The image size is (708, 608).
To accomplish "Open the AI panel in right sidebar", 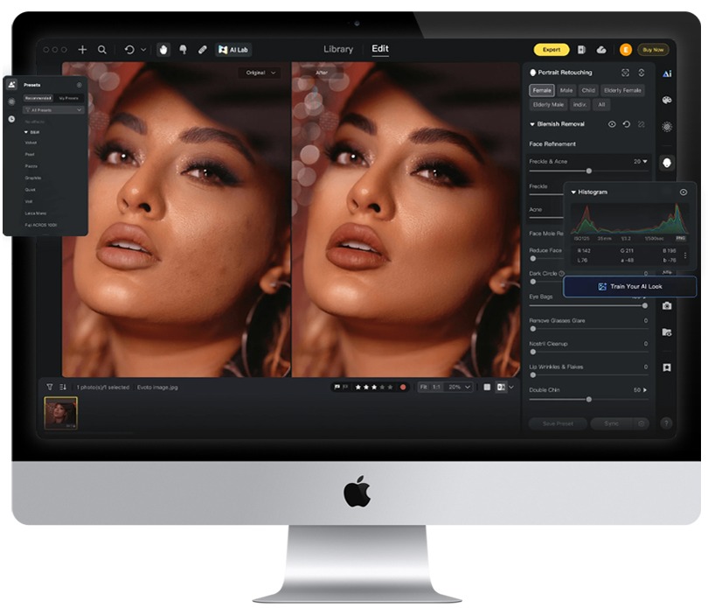I will (x=667, y=73).
